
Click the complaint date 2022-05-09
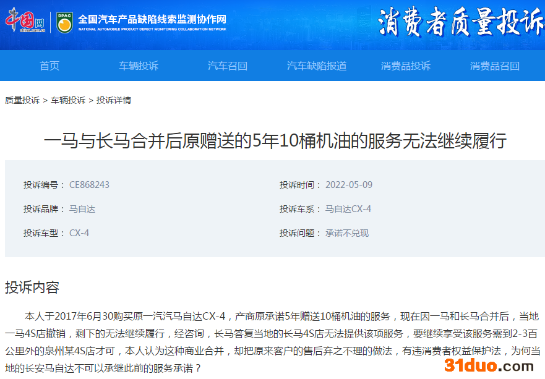pyautogui.click(x=349, y=185)
